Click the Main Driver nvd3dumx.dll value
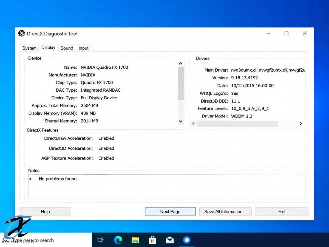This screenshot has height=247, width=329. [x=268, y=70]
